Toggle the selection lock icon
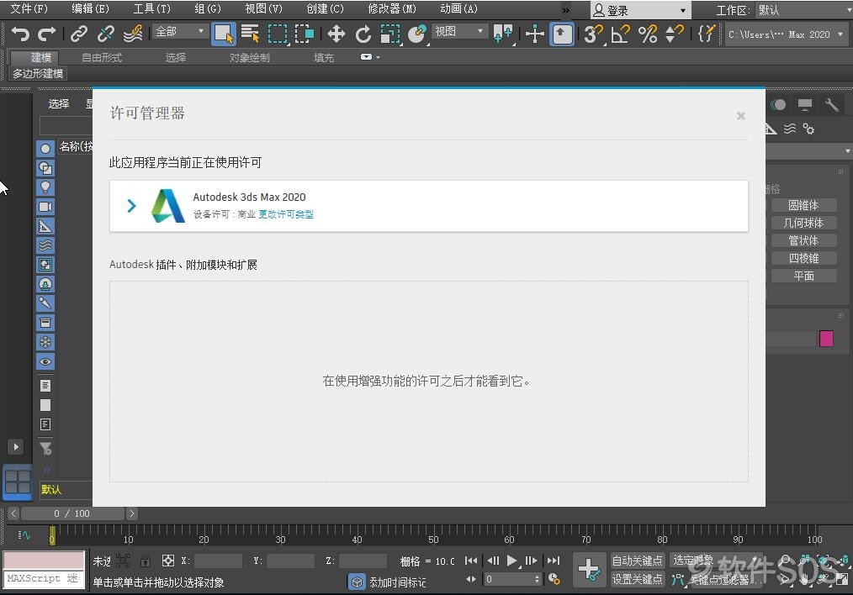 pyautogui.click(x=146, y=561)
